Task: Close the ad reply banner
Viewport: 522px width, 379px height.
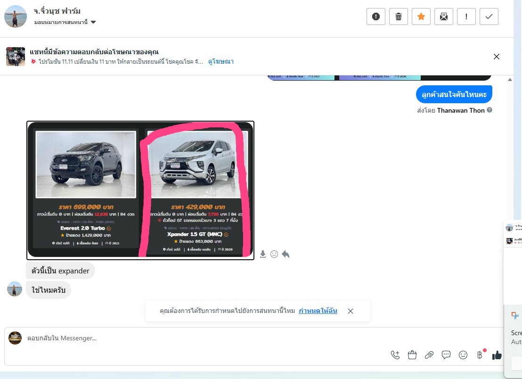Action: [x=497, y=57]
